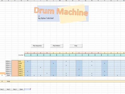The height and width of the screenshot is (94, 125).
Task: Select the Pattern 4 button
Action: pyautogui.click(x=8, y=67)
